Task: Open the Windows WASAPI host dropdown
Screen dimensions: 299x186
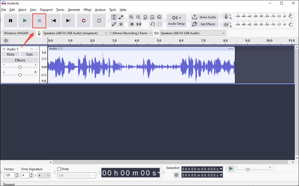Action: [x=19, y=33]
